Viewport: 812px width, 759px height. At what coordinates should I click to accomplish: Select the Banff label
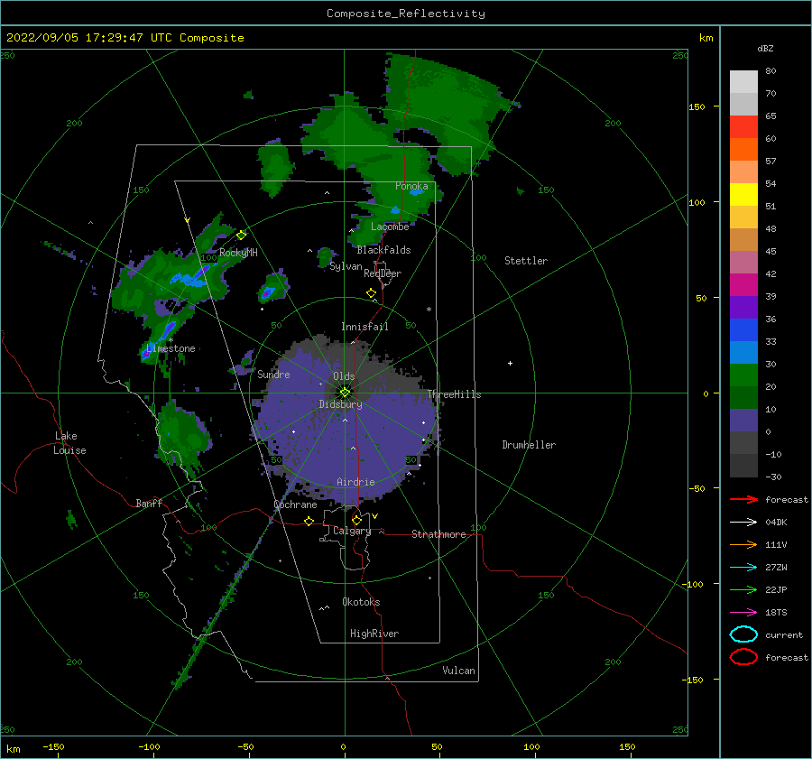tap(149, 503)
